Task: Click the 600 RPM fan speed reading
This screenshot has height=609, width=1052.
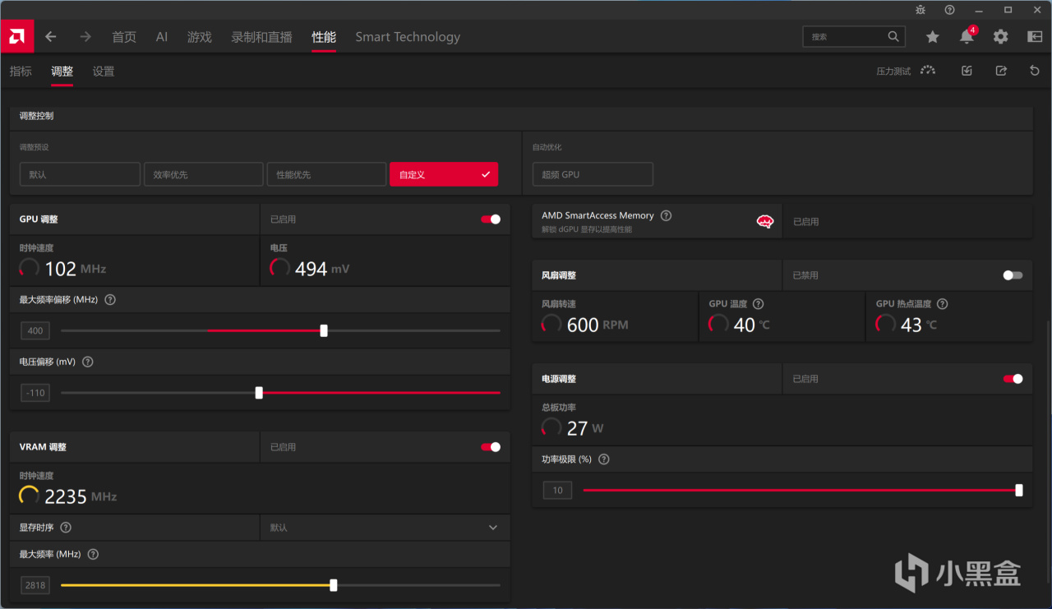Action: (598, 325)
